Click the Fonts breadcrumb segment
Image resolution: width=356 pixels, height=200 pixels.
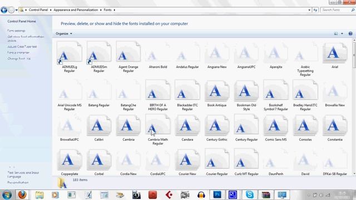(x=107, y=10)
